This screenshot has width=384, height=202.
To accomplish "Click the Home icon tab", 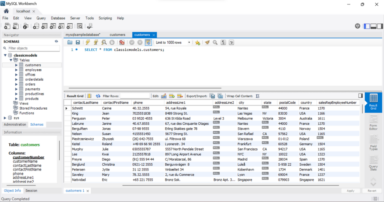I will 6,11.
